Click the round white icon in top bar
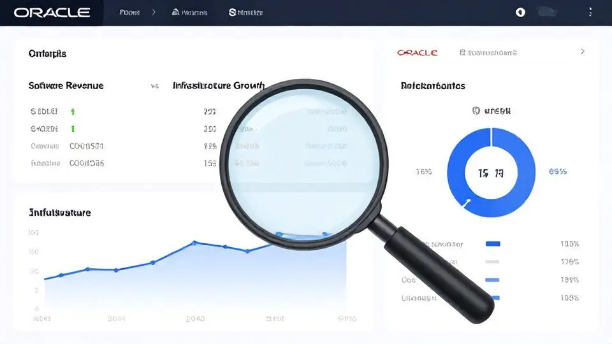Viewport: 612px width, 344px height. pos(520,12)
